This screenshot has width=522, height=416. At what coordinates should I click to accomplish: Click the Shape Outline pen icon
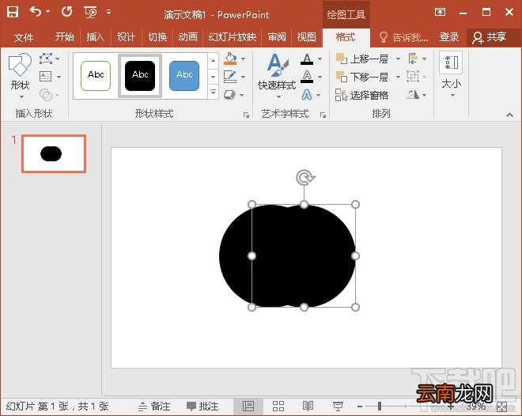click(230, 77)
